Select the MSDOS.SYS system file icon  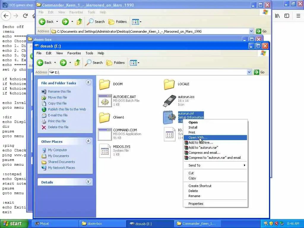click(105, 151)
